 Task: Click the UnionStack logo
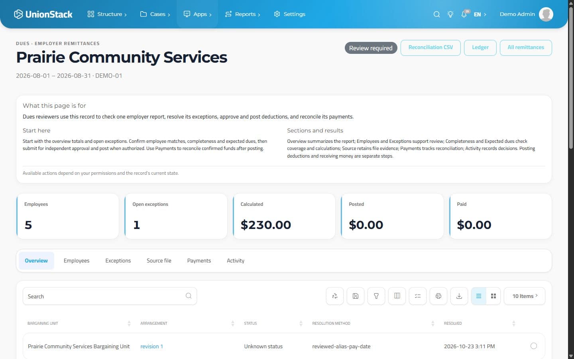[x=43, y=14]
